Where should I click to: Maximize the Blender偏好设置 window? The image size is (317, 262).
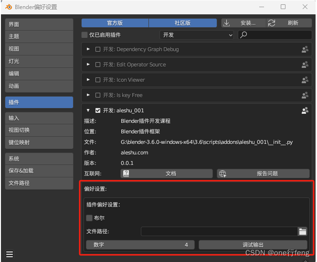pyautogui.click(x=283, y=7)
